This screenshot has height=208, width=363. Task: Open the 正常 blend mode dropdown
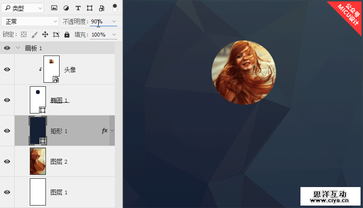pyautogui.click(x=30, y=22)
